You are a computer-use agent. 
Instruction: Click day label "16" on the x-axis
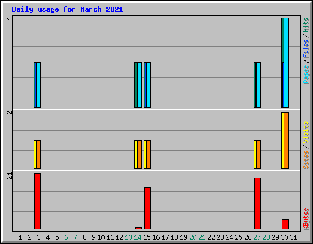(x=156, y=237)
